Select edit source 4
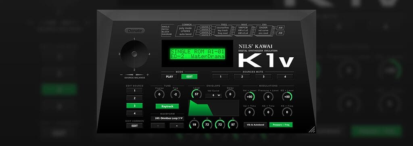This screenshot has height=146, width=413. point(134,113)
